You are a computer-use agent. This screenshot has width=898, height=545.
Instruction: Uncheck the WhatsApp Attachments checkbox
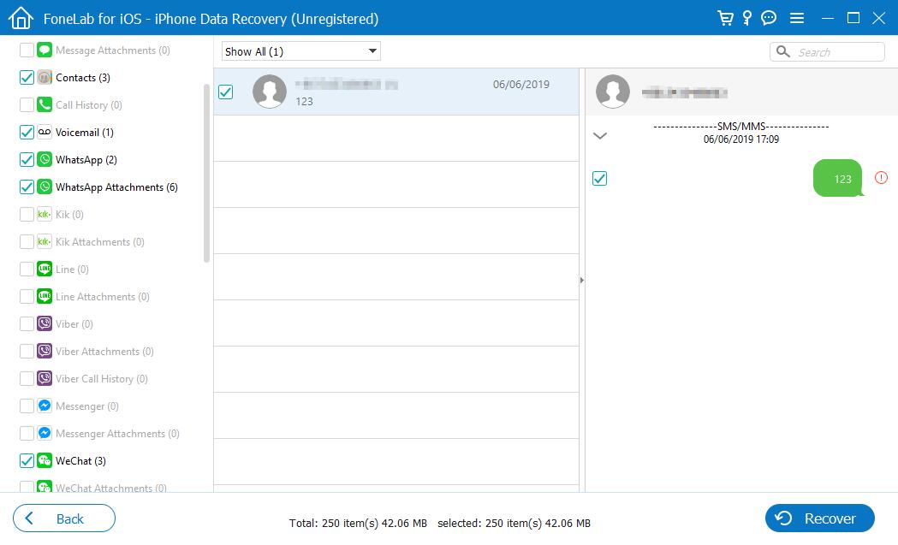point(27,187)
